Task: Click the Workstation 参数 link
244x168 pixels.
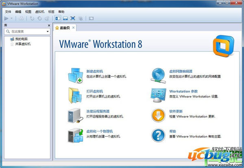Action: [x=183, y=91]
